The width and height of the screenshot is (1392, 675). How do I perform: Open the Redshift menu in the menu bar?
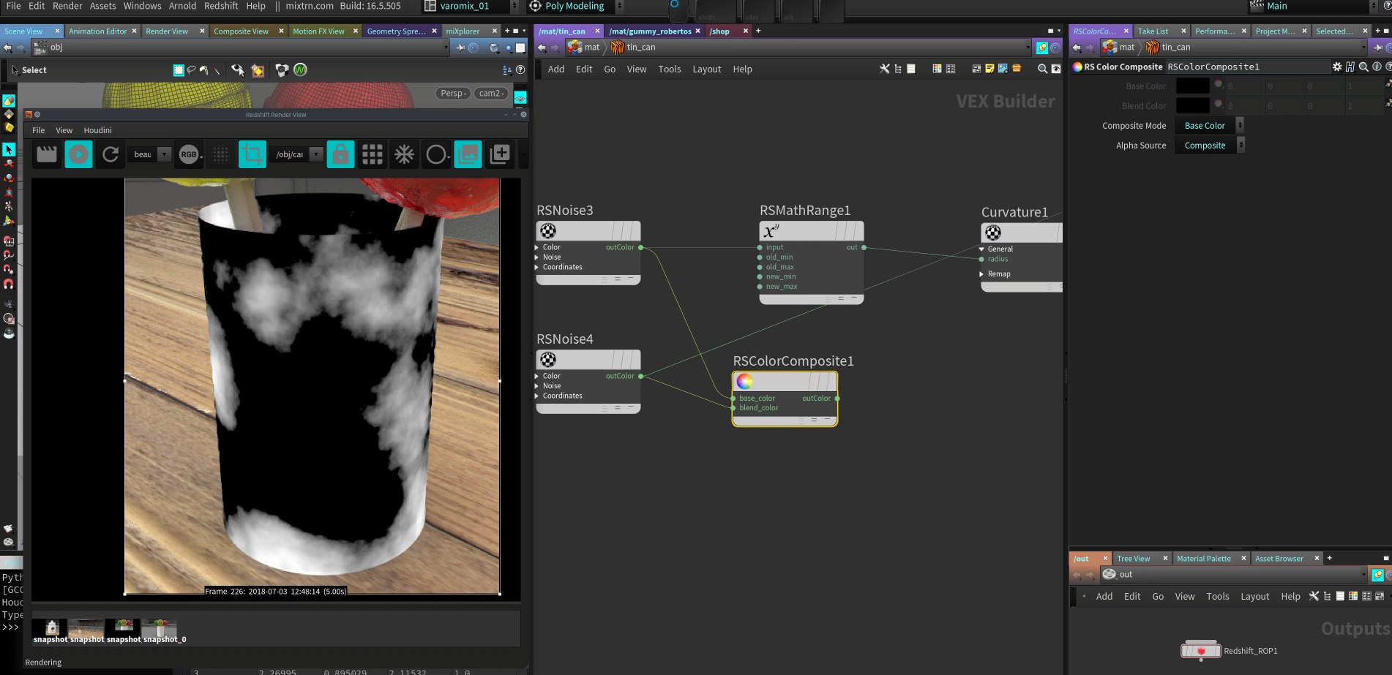click(221, 6)
